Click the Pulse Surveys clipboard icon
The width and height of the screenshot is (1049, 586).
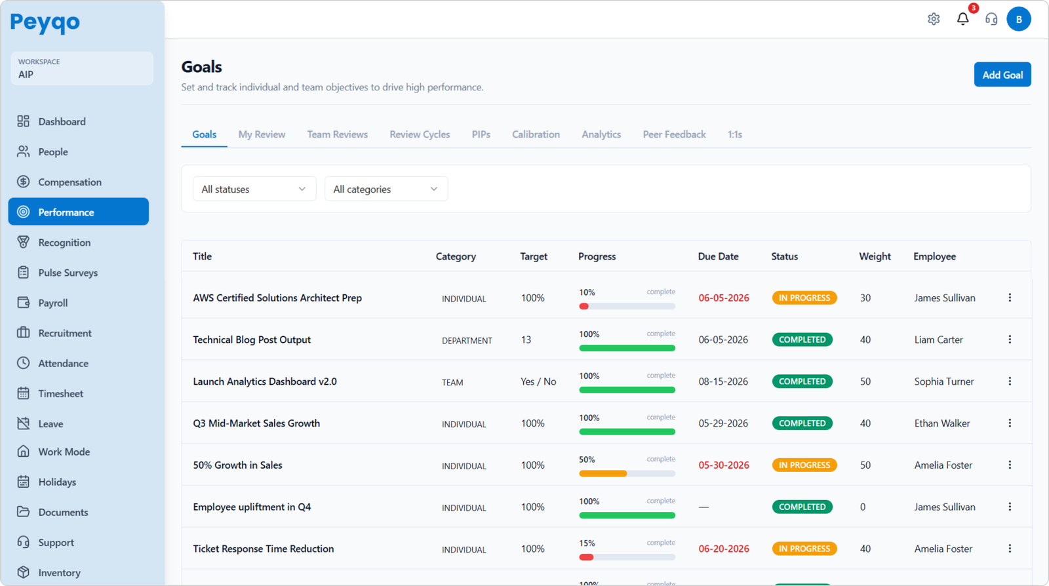[x=24, y=272]
